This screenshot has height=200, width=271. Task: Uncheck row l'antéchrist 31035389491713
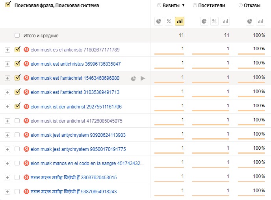click(x=17, y=92)
